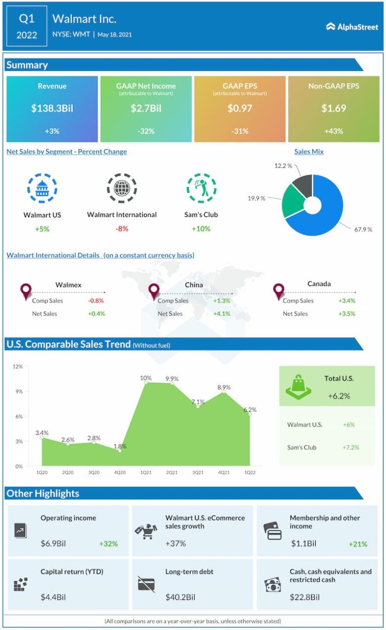
Task: Click the Operating income chart icon
Action: (21, 531)
